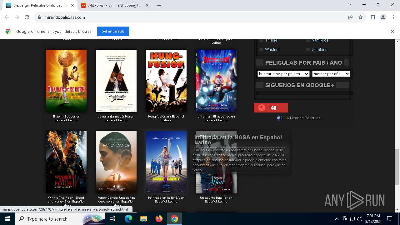The width and height of the screenshot is (400, 225).
Task: Follow Ultraman: El ascenso title link
Action: pos(216,118)
